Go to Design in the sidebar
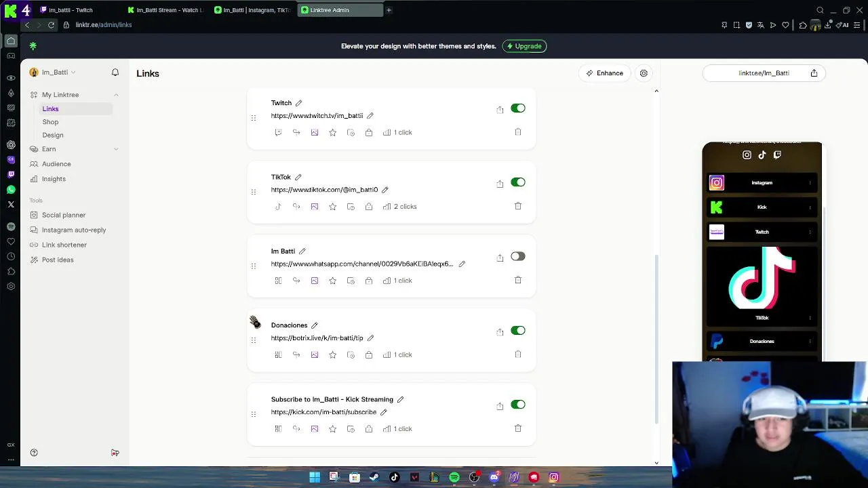Screen dimensions: 868x488 53,135
